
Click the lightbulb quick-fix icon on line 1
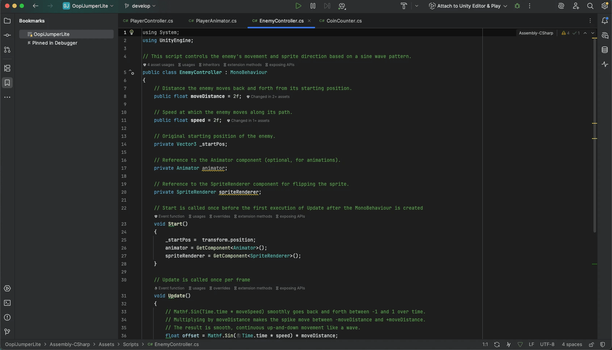[132, 32]
